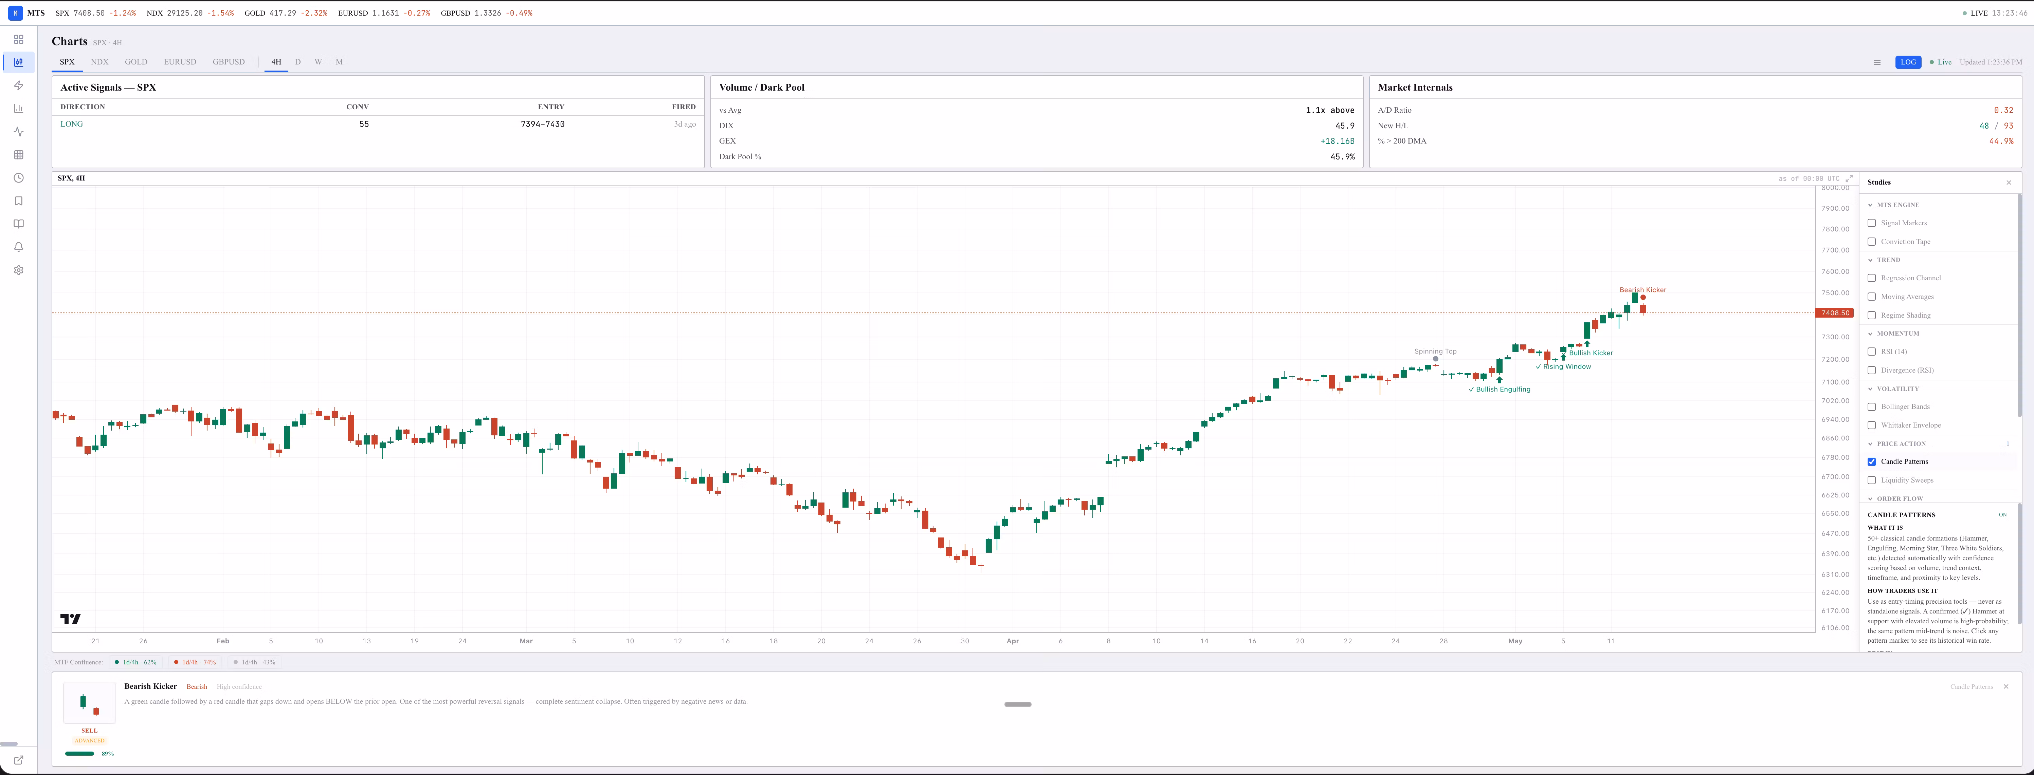Switch to the NDX symbol tab

pos(99,62)
